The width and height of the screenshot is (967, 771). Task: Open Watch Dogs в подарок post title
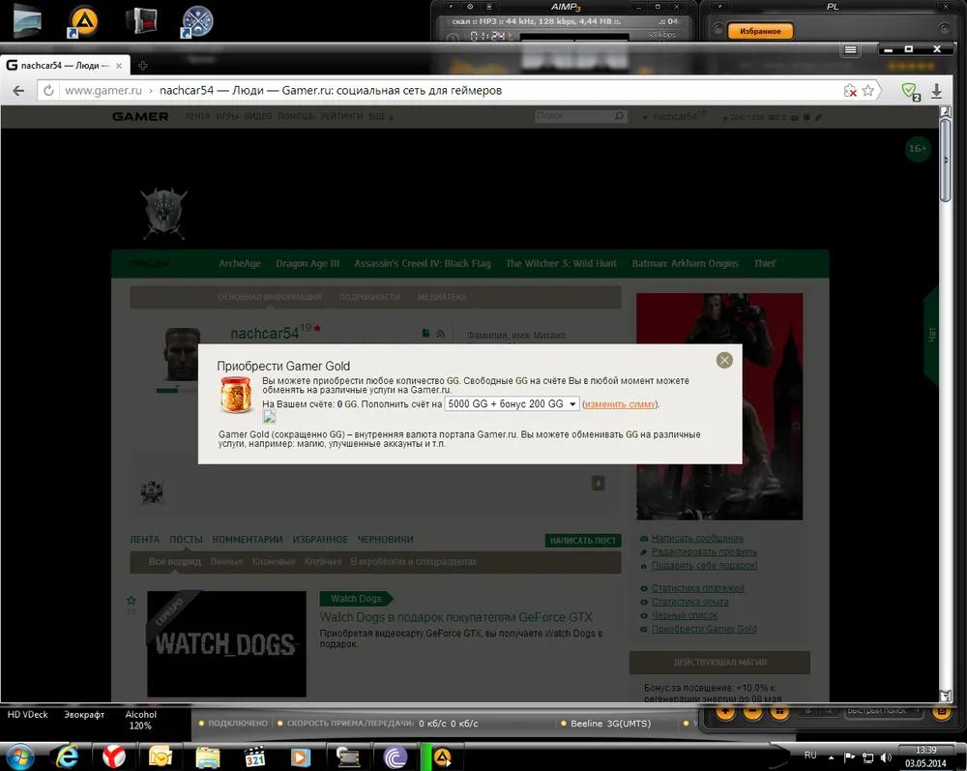pyautogui.click(x=455, y=617)
